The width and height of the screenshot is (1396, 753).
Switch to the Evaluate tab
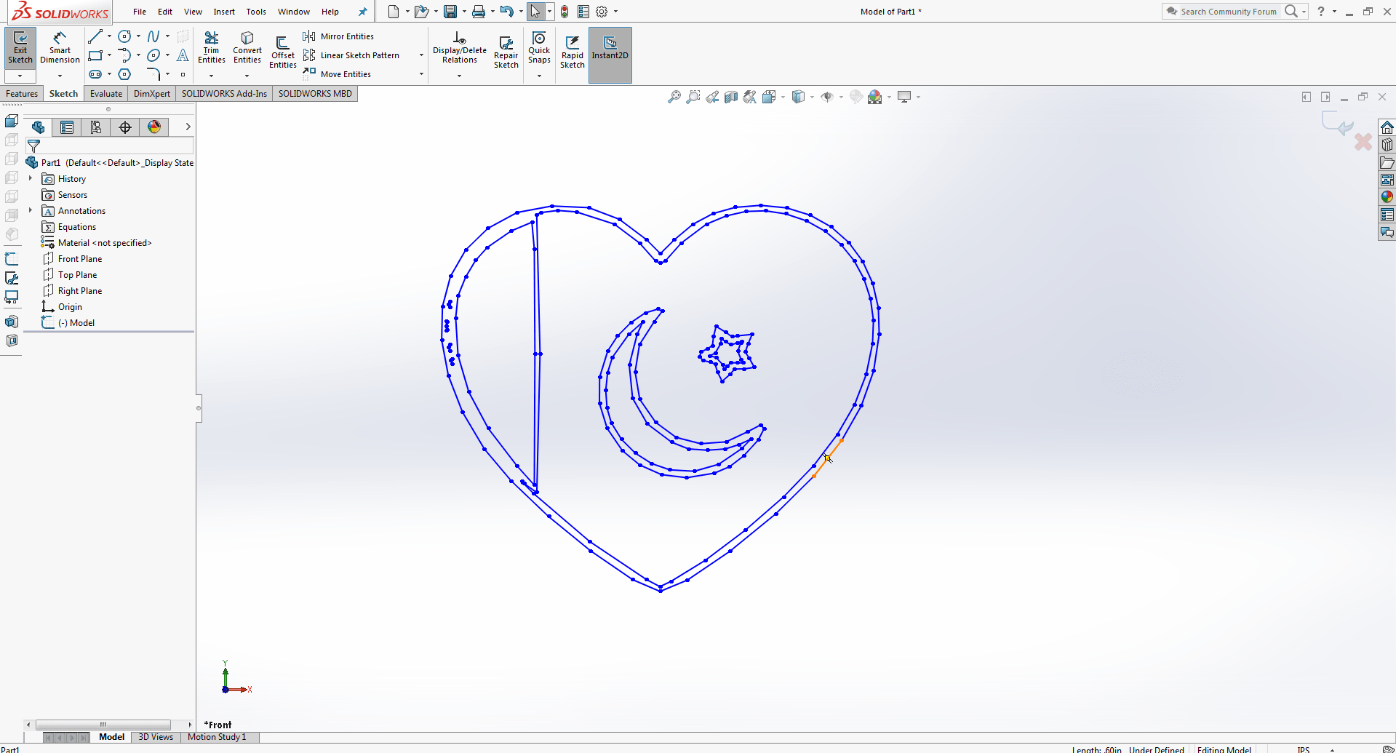(106, 94)
